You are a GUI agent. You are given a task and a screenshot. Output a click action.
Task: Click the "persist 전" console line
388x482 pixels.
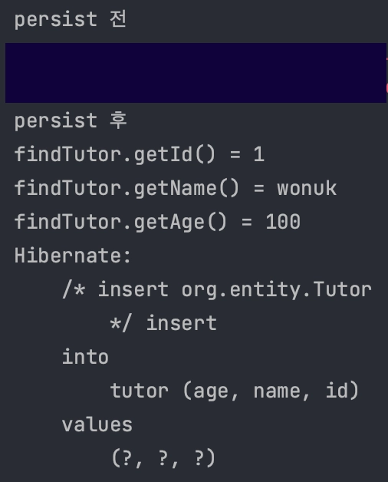(71, 19)
